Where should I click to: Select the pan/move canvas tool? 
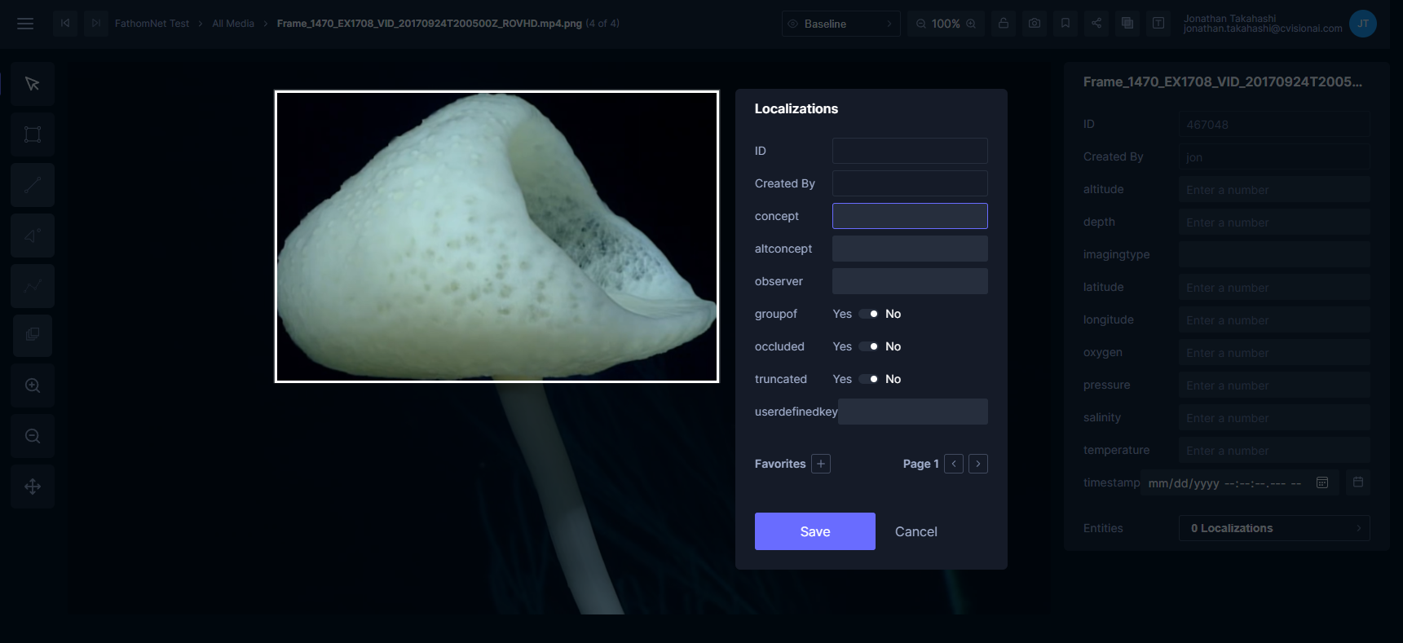point(33,487)
